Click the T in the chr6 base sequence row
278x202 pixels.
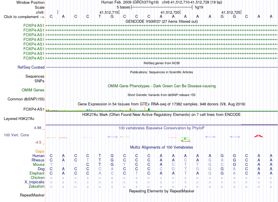tap(100, 17)
